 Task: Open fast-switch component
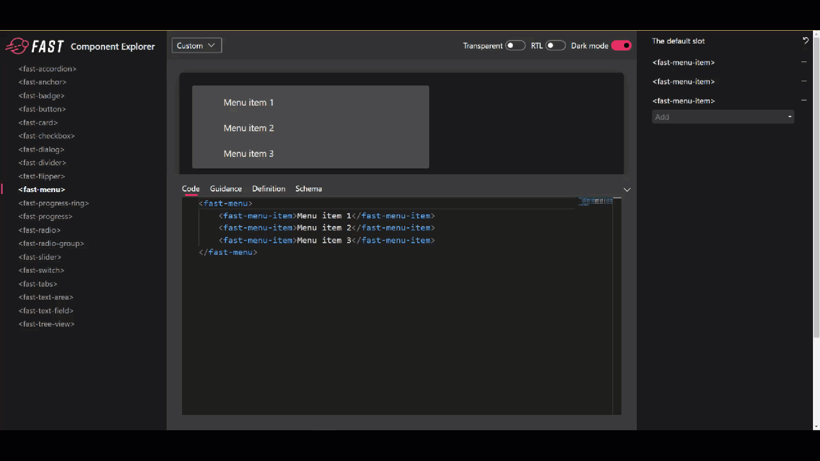pyautogui.click(x=42, y=270)
